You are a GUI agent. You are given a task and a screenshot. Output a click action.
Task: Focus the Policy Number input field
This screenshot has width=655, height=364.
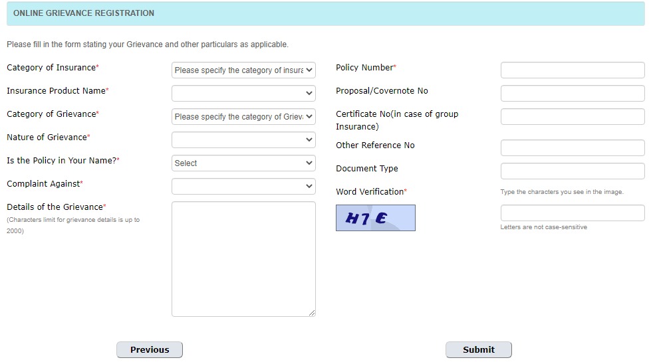pos(573,70)
